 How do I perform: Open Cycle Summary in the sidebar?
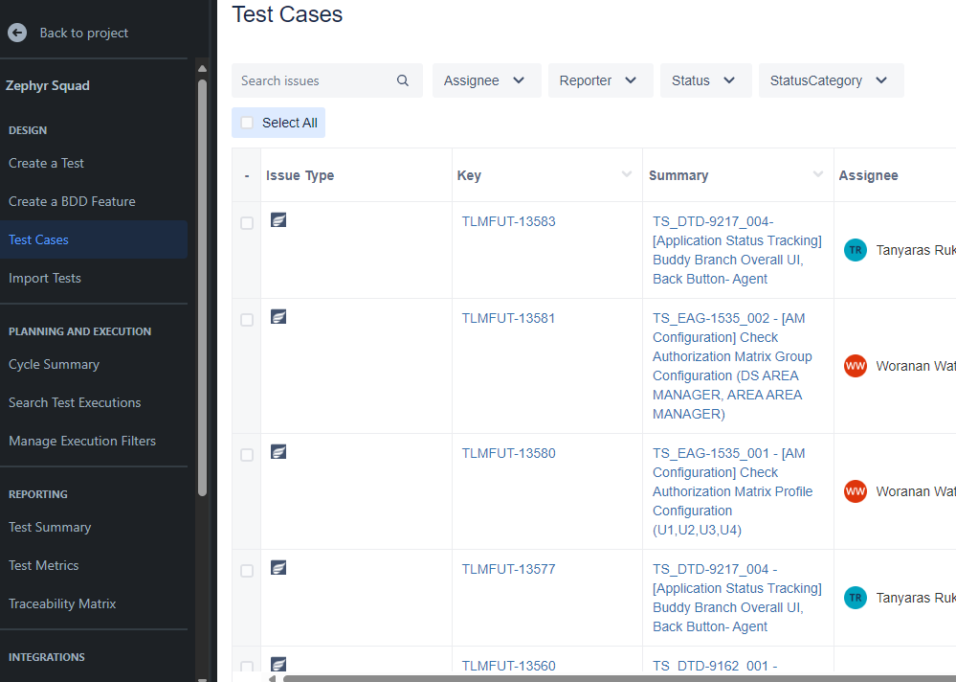54,364
